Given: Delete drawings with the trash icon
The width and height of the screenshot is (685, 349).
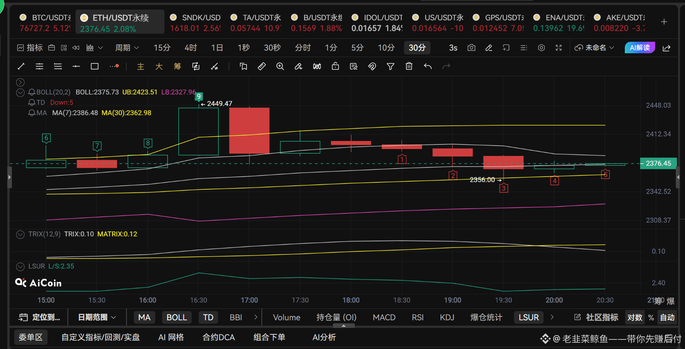Looking at the screenshot, I should tap(409, 67).
